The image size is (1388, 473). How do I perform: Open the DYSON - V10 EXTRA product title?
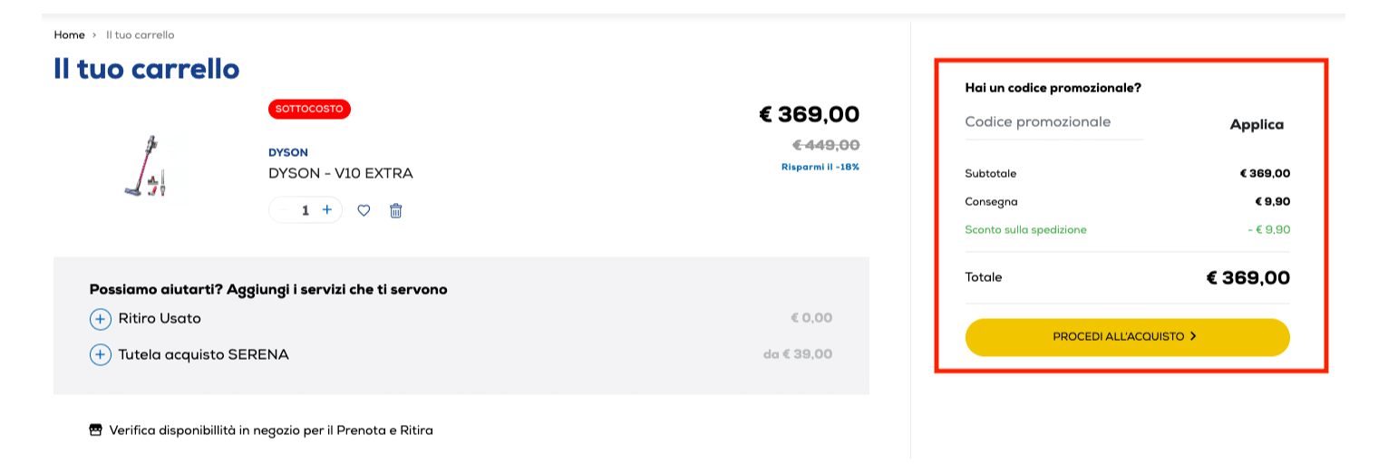341,173
